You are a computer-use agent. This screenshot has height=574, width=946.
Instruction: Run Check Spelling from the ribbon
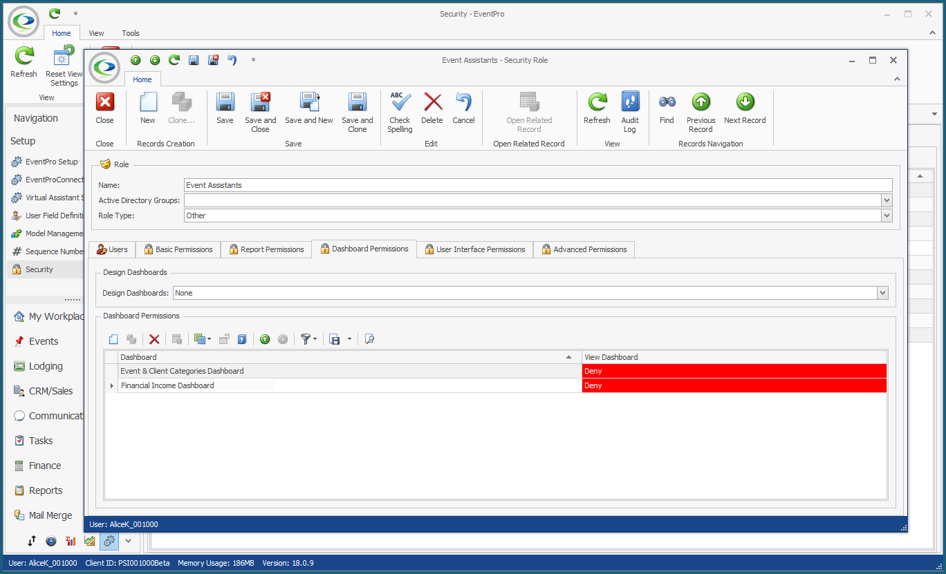(400, 113)
